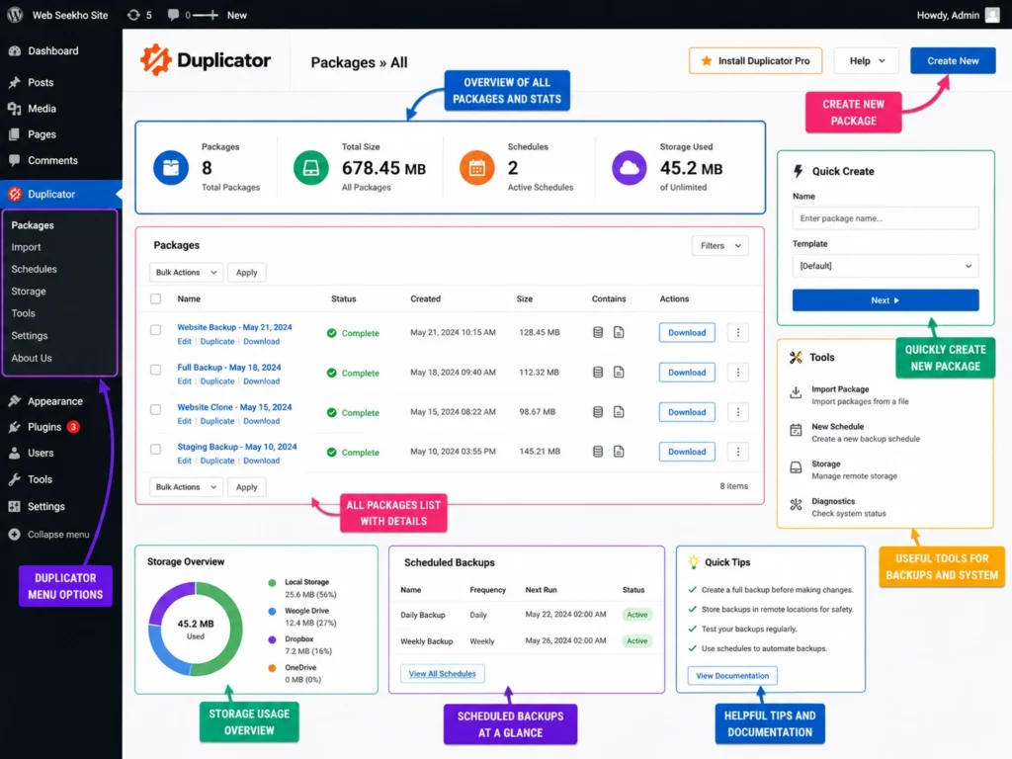
Task: Click the purple Storage Used cloud icon
Action: 630,168
